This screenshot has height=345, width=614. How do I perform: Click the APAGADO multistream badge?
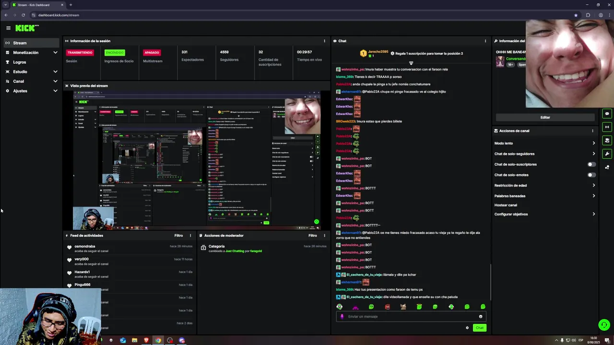pyautogui.click(x=152, y=53)
